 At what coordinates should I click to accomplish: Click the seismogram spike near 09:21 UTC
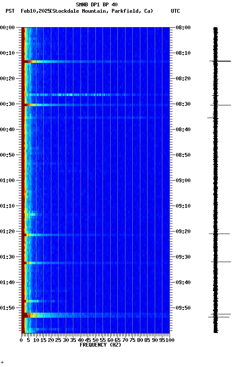click(x=219, y=234)
